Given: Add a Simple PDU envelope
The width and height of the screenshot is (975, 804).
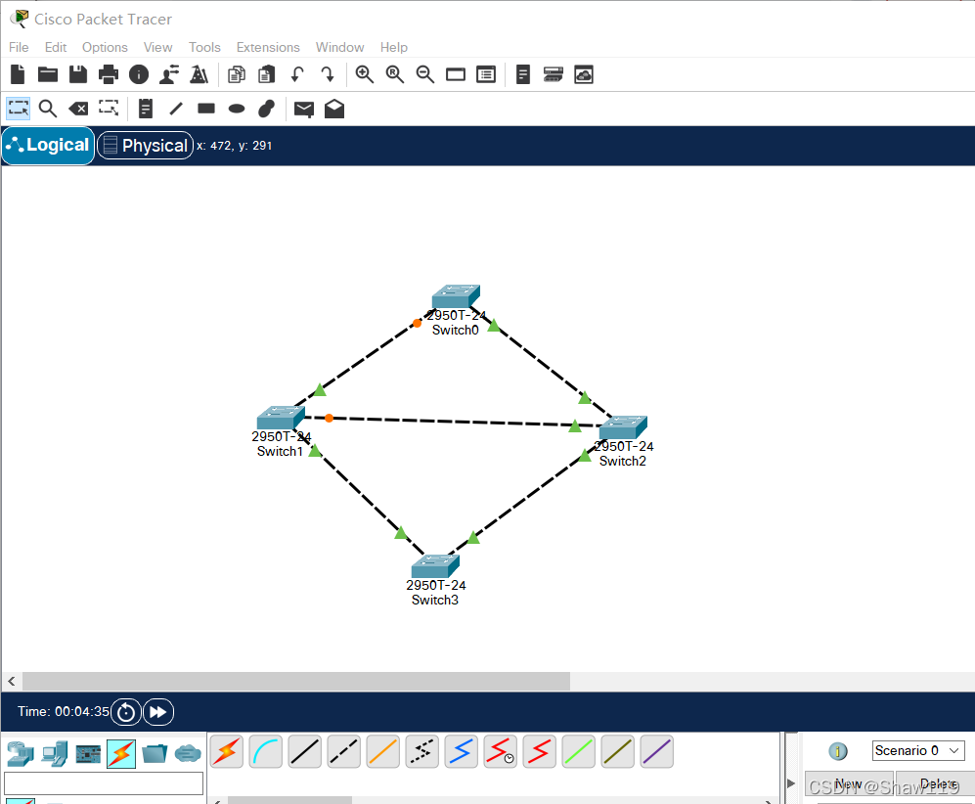Looking at the screenshot, I should coord(304,110).
